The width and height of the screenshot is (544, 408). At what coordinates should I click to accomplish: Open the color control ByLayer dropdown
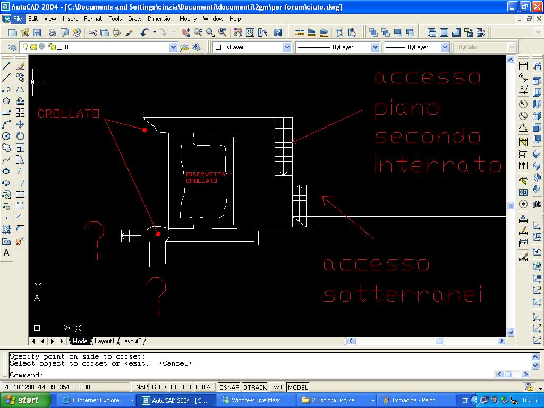[x=287, y=47]
